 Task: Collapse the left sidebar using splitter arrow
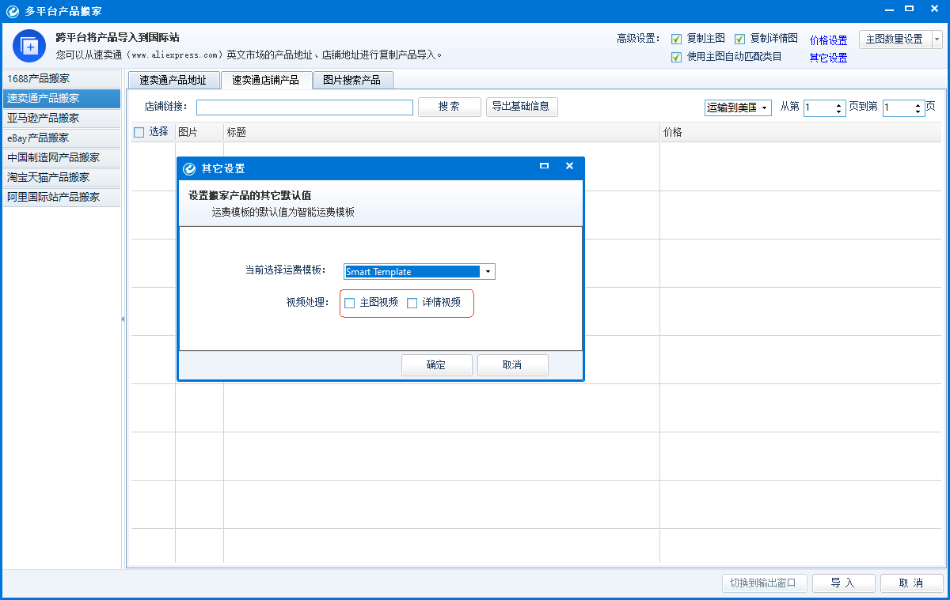point(123,319)
